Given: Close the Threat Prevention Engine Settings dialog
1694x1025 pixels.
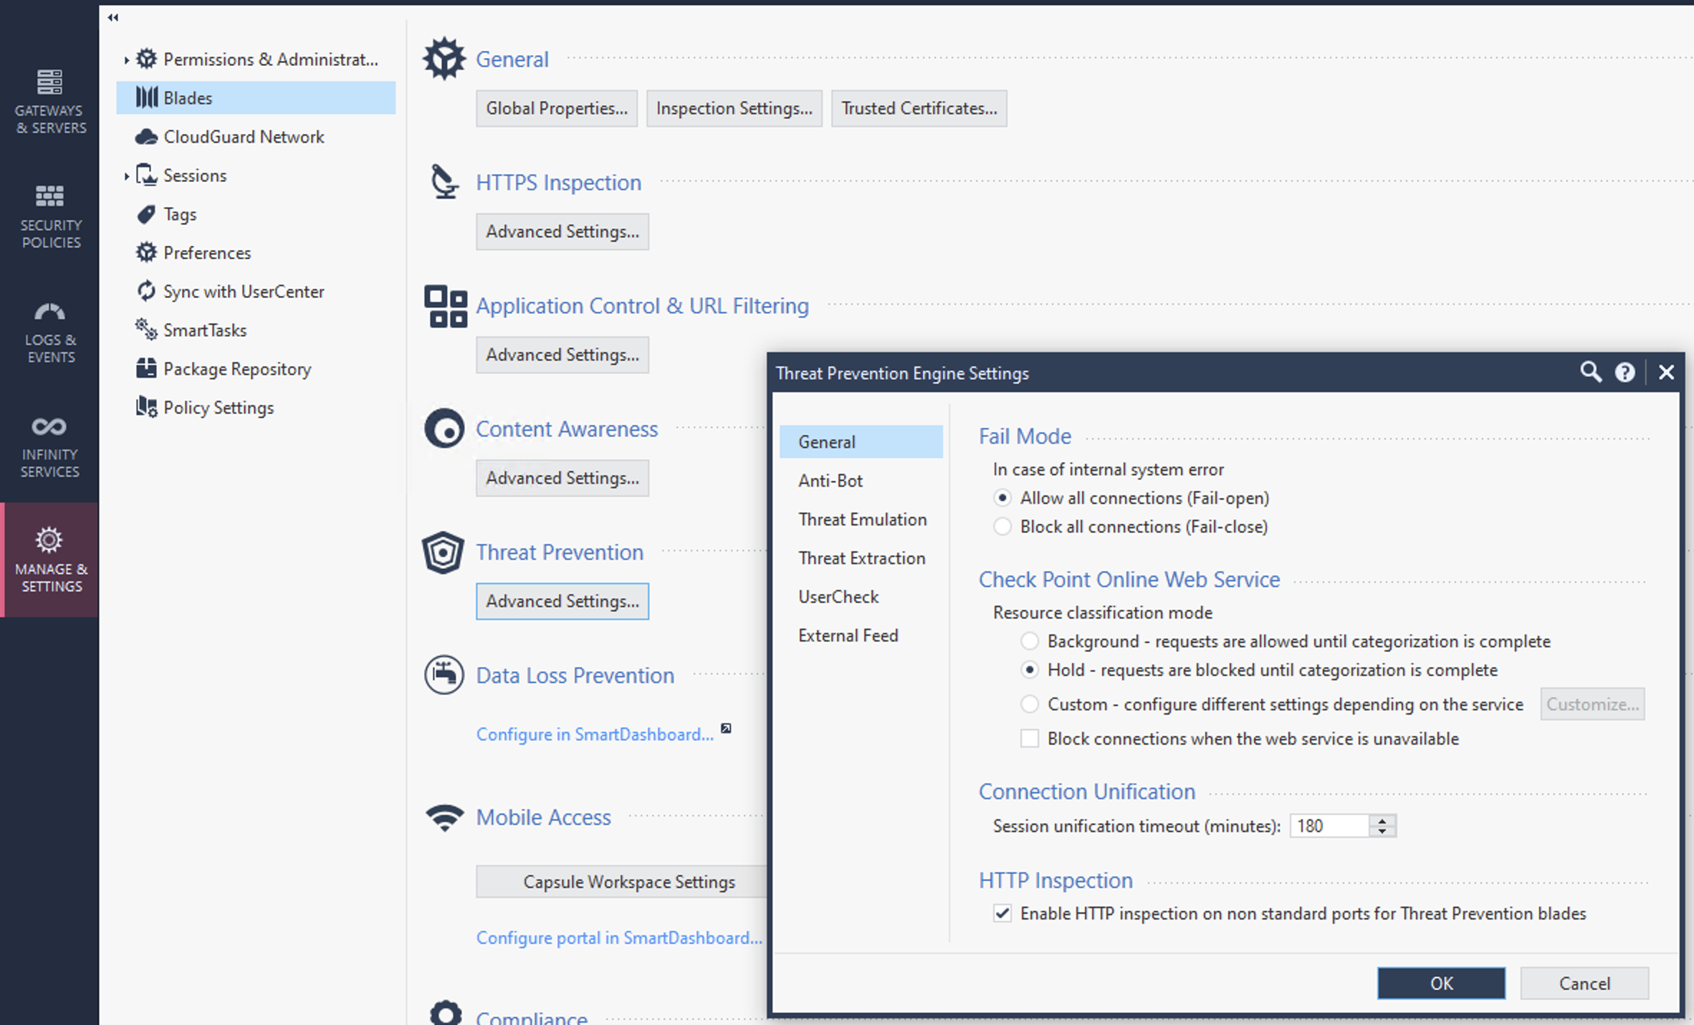Looking at the screenshot, I should [1666, 372].
